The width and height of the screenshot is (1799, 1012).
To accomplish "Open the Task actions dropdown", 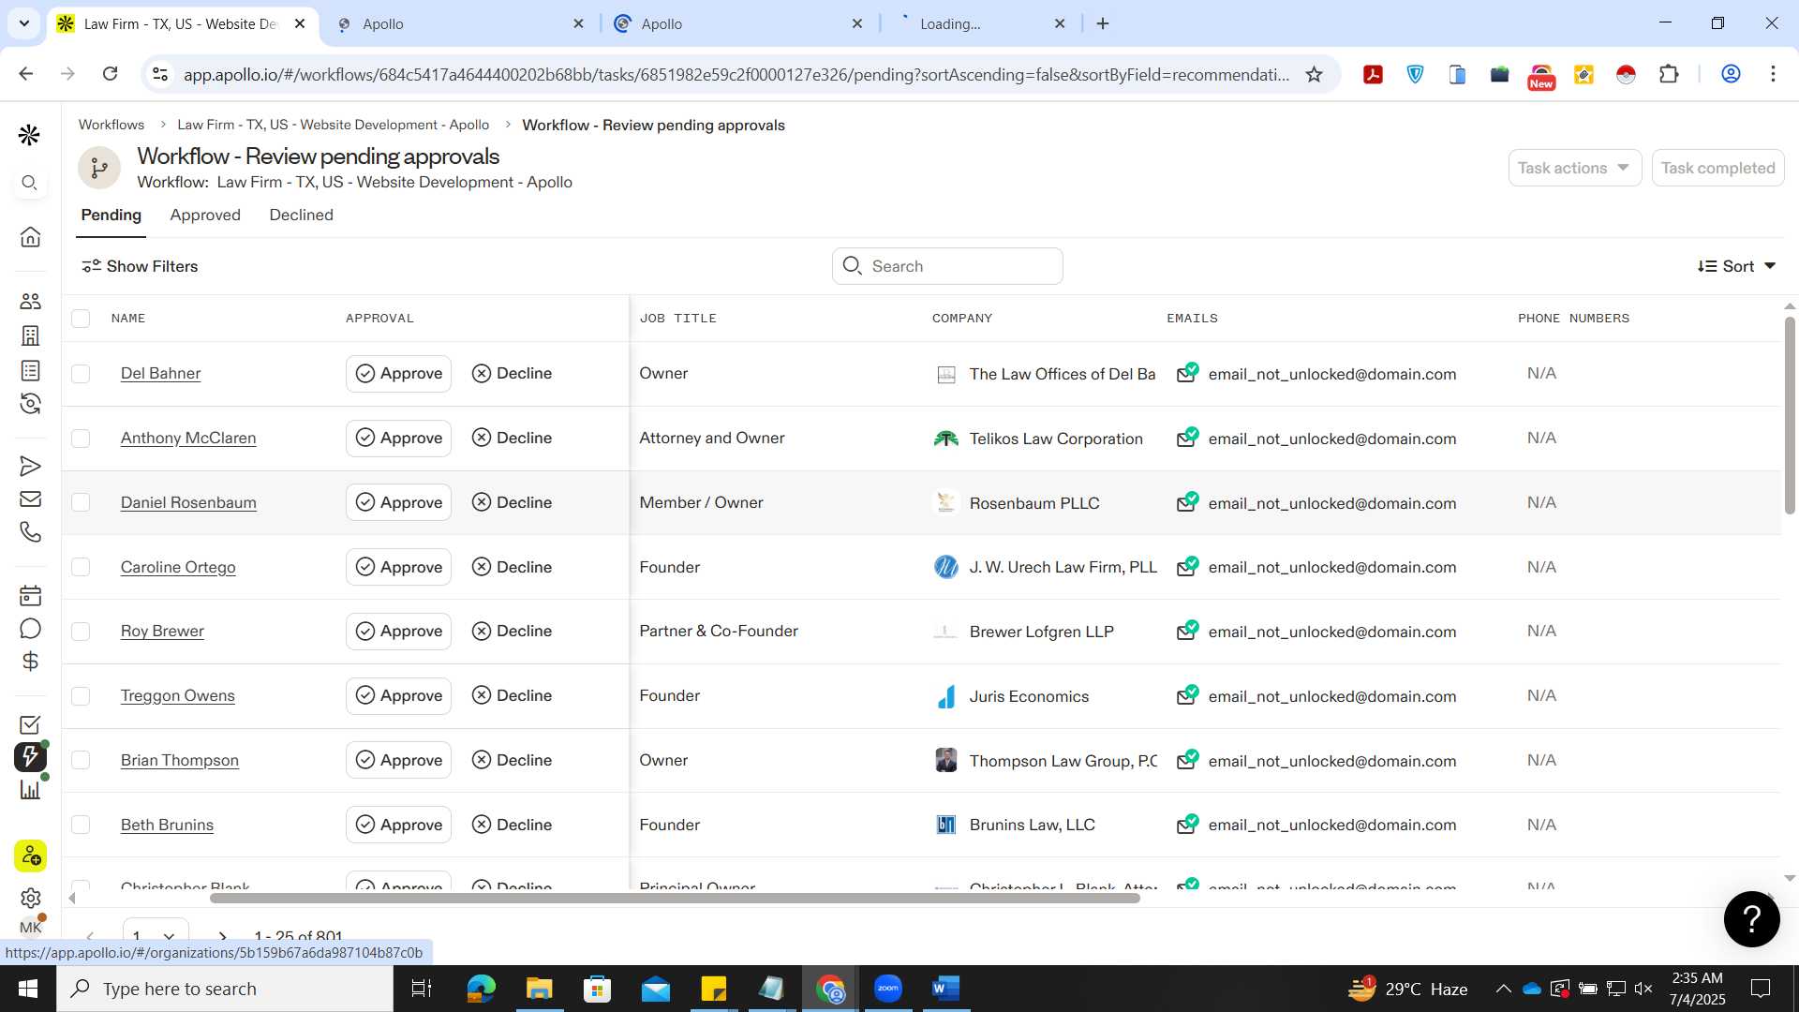I will [x=1574, y=168].
